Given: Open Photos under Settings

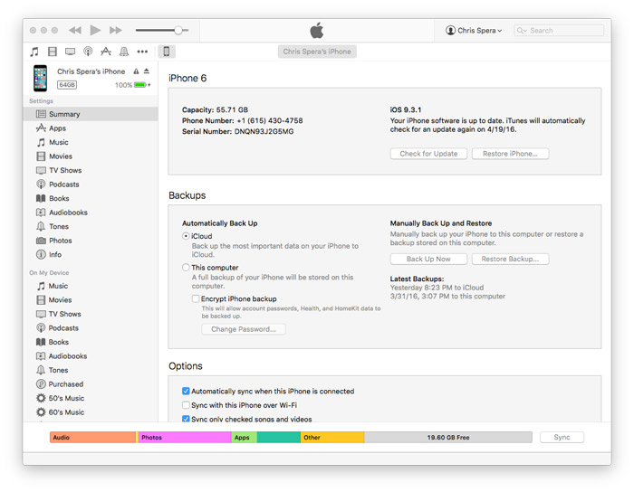Looking at the screenshot, I should click(x=91, y=241).
